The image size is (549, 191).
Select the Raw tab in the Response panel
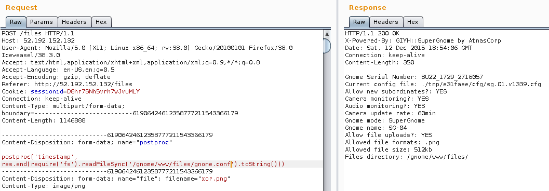coord(359,22)
